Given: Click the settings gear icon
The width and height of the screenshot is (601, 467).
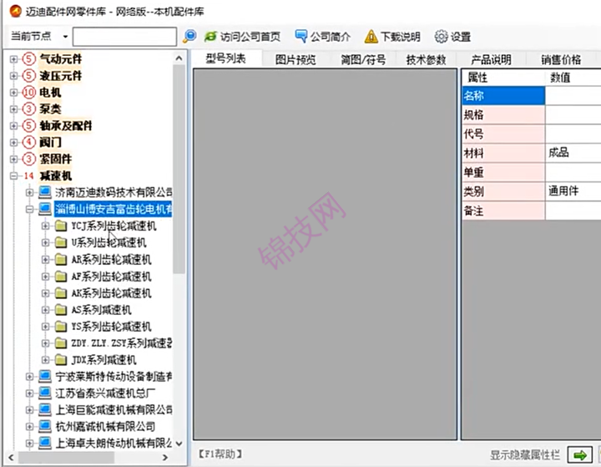Looking at the screenshot, I should click(x=441, y=37).
